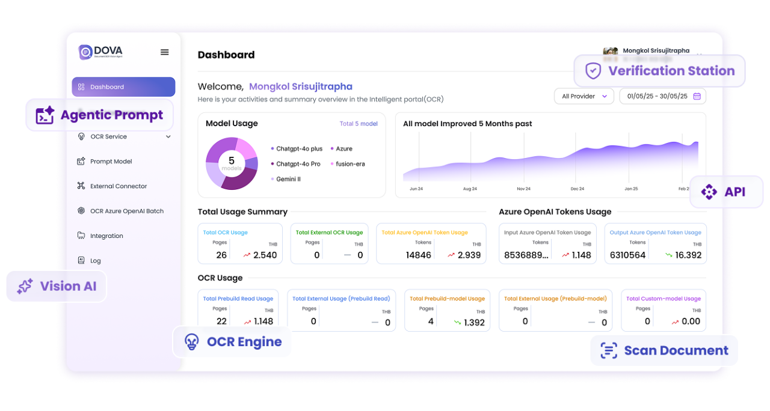This screenshot has height=411, width=770.
Task: Click the Prompt Model sidebar icon
Action: [82, 161]
